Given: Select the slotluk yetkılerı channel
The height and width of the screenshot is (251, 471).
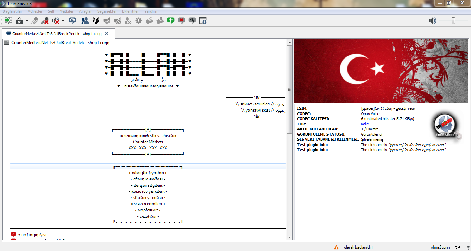Looking at the screenshot, I should click(148, 198).
